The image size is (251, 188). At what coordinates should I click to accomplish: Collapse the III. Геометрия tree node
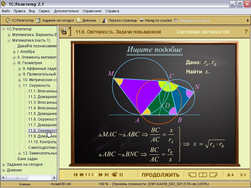coord(14,63)
